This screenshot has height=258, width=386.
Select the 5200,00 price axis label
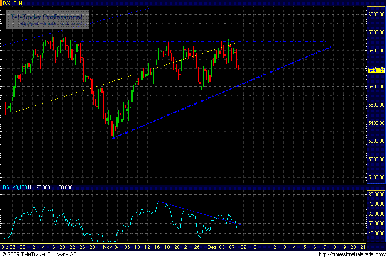click(x=376, y=159)
